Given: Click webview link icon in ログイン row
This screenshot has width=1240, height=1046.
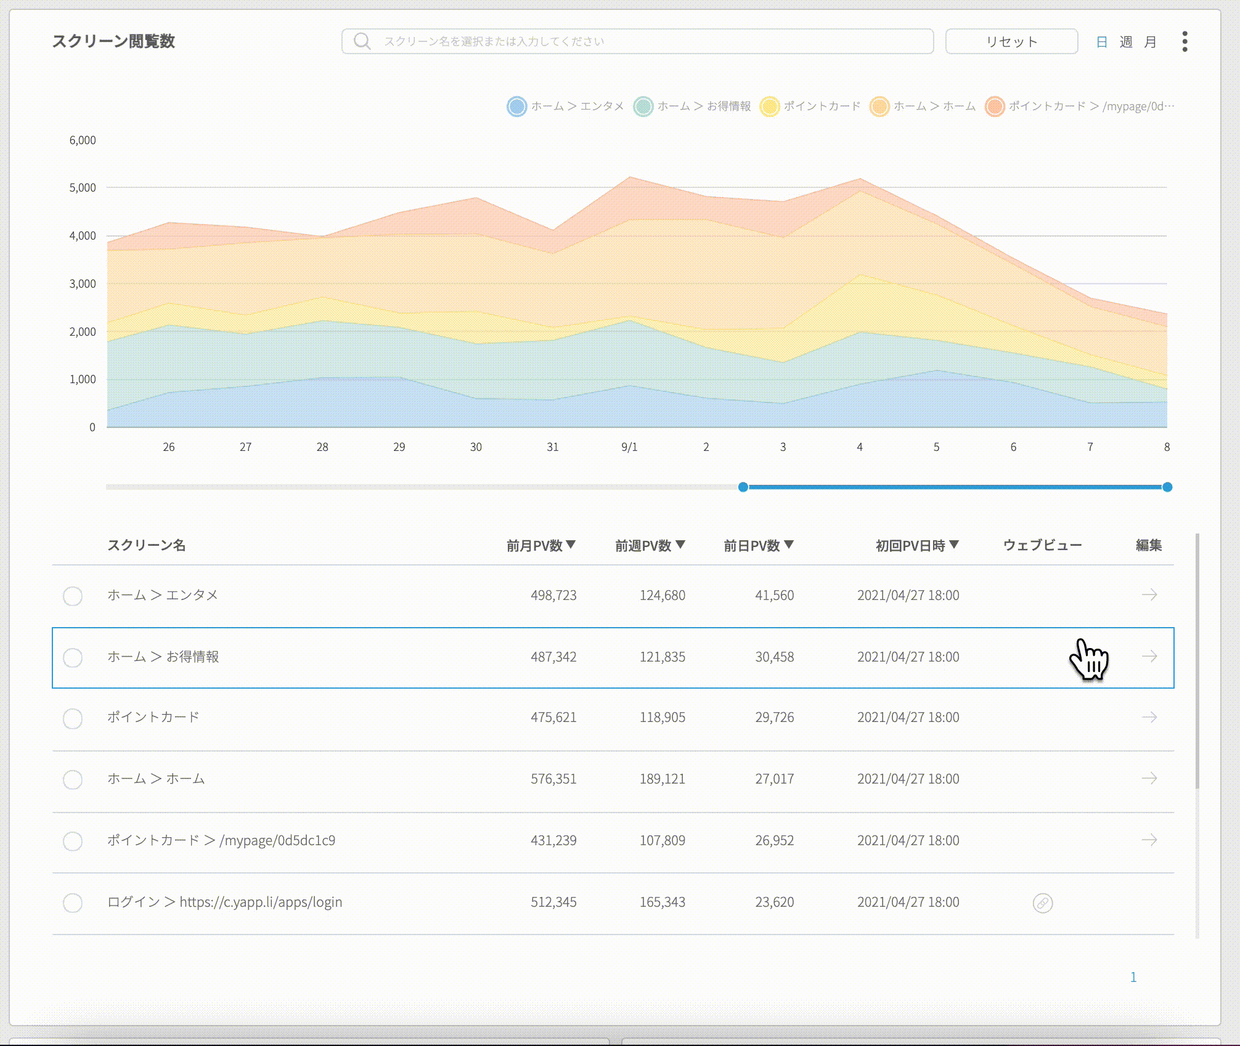Looking at the screenshot, I should point(1042,903).
